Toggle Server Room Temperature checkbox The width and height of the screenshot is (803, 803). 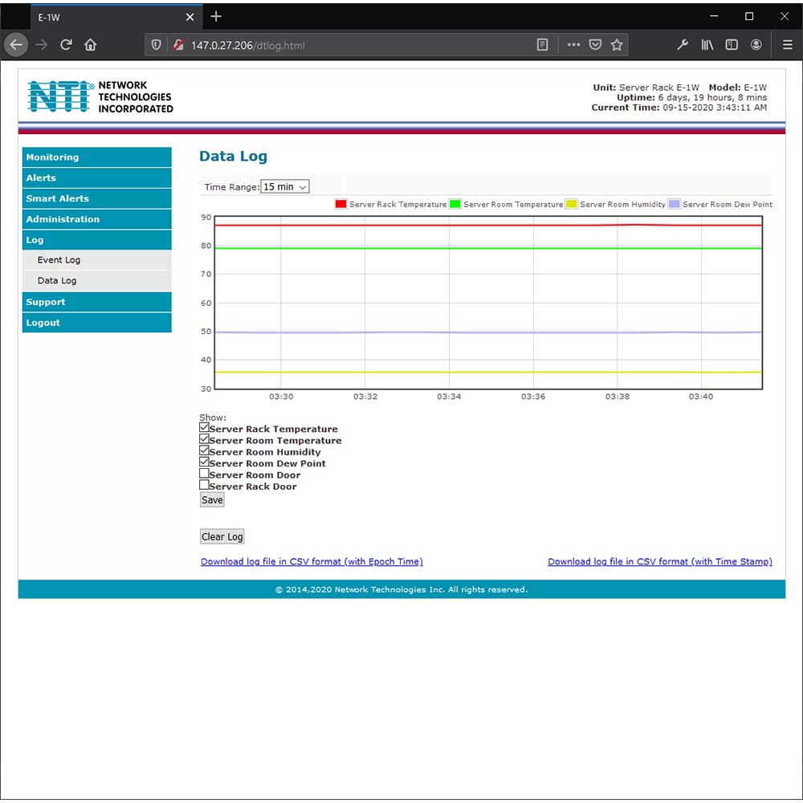[204, 439]
